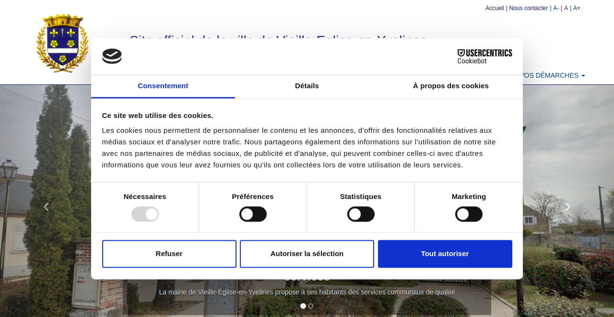614x317 pixels.
Task: Click Autoriser la sélection button
Action: click(x=307, y=254)
